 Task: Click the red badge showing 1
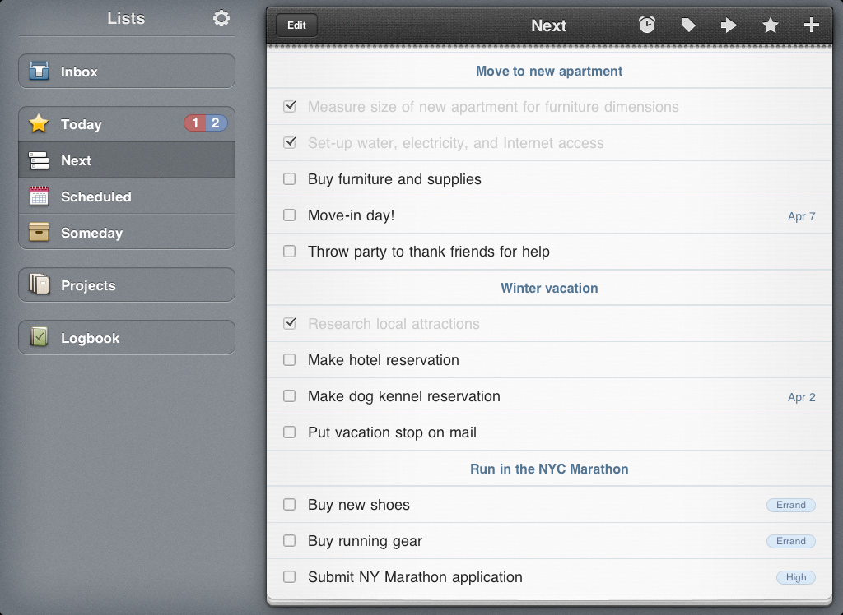[195, 123]
